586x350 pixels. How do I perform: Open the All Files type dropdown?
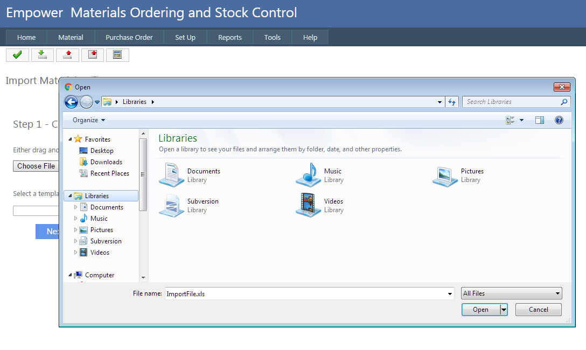(x=511, y=293)
